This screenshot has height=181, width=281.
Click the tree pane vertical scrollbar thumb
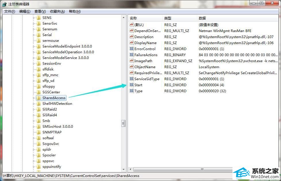(x=124, y=123)
